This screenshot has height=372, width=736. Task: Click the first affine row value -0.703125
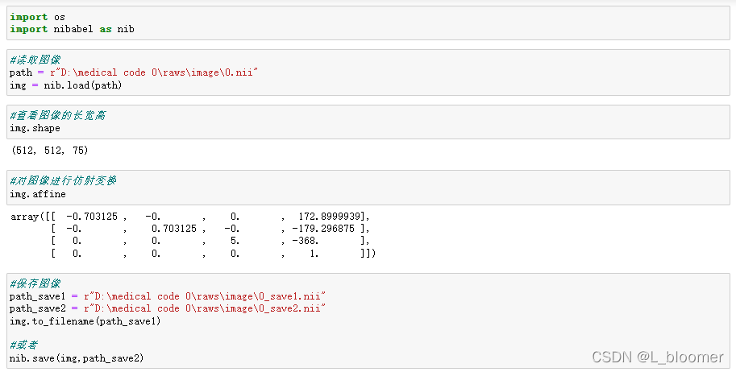[x=92, y=217]
